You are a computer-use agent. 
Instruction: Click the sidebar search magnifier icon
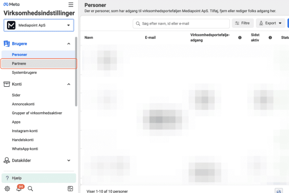31,188
